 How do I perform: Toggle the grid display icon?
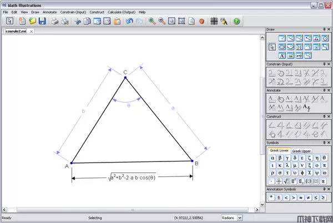214,21
